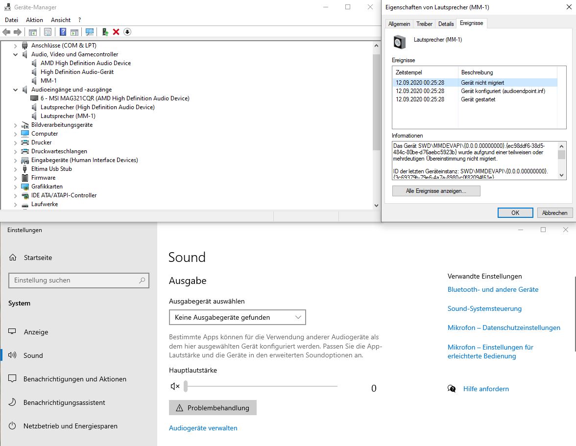The width and height of the screenshot is (576, 446).
Task: Click the show/hide action pane toolbar icon
Action: [x=74, y=32]
